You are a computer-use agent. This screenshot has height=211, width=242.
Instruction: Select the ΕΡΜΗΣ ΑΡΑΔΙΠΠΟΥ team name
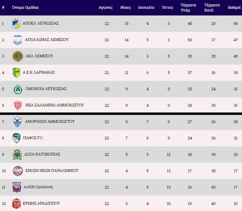42,203
